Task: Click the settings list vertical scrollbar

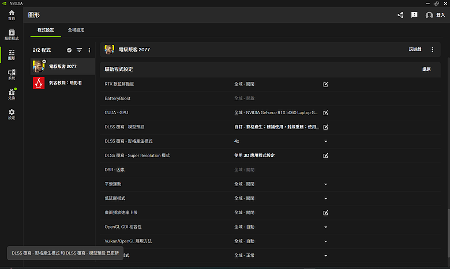Action: click(x=448, y=233)
